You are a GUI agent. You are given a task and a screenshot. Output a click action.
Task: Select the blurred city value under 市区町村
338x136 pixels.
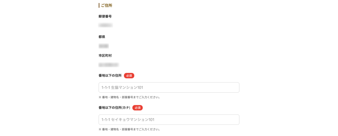(x=109, y=64)
